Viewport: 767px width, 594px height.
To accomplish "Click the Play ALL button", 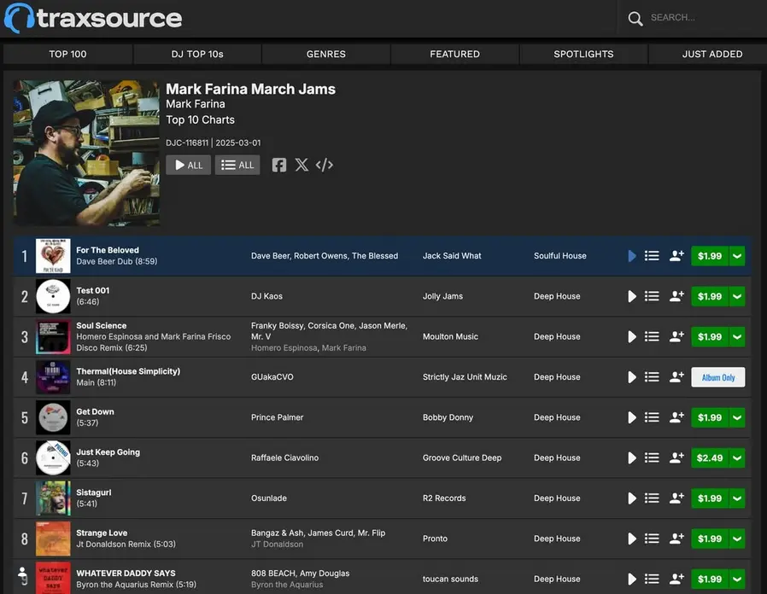I will 188,165.
